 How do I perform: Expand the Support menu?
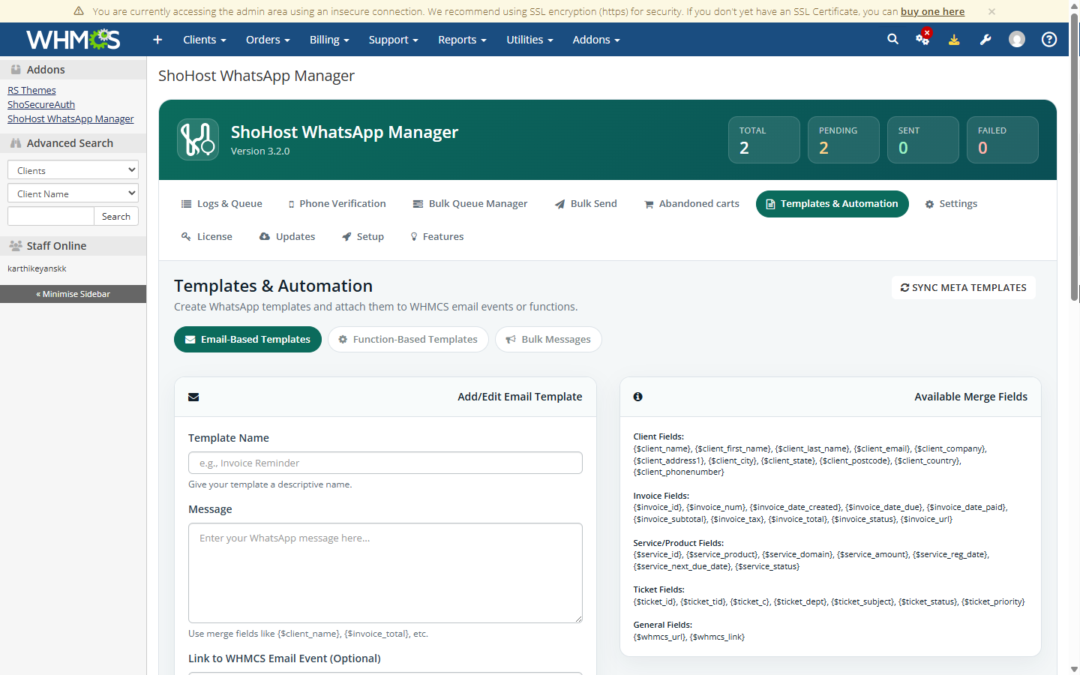(x=393, y=40)
